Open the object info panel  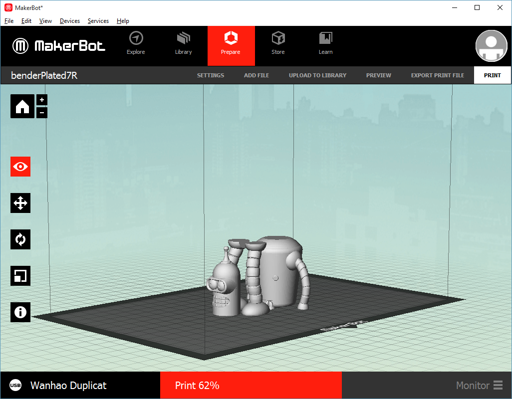(20, 312)
